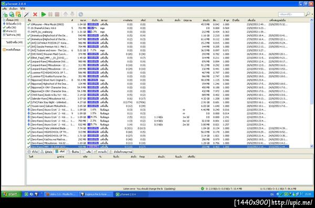This screenshot has height=208, width=315.
Task: Click the progress bar of 24075_by_waikeung row
Action: coord(93,32)
